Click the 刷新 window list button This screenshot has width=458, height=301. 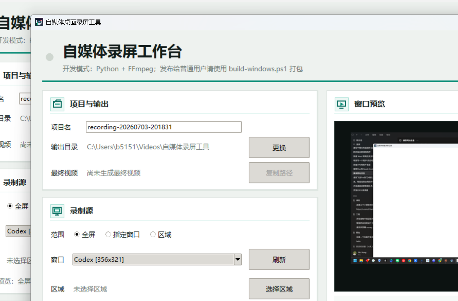pos(279,260)
